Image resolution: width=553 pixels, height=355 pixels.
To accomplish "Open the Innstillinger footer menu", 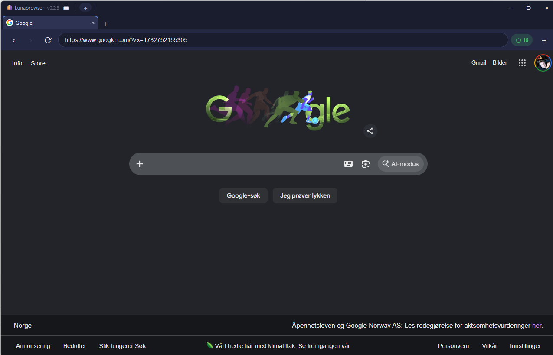I will point(525,346).
